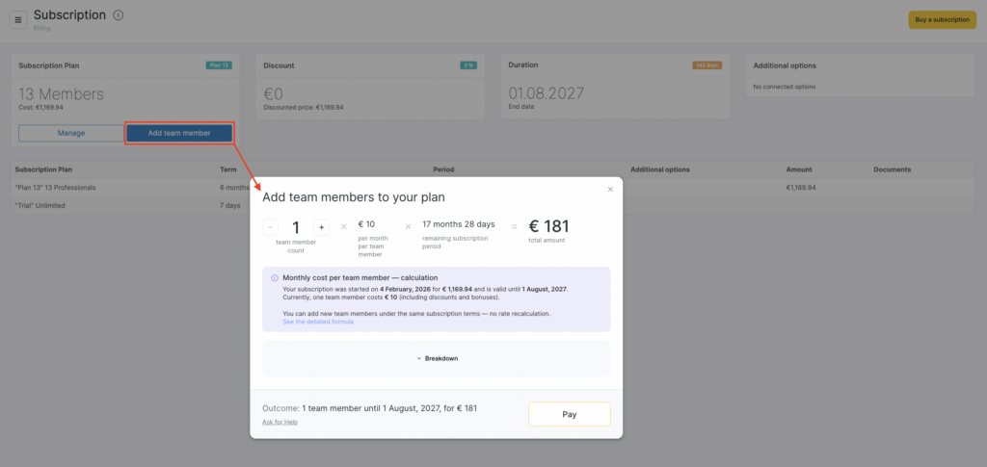Click the info icon beside Monthly cost calculation
987x467 pixels.
275,278
